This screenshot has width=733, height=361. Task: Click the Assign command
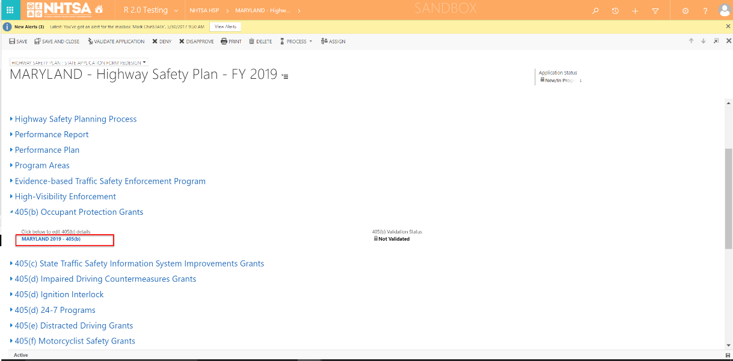333,42
